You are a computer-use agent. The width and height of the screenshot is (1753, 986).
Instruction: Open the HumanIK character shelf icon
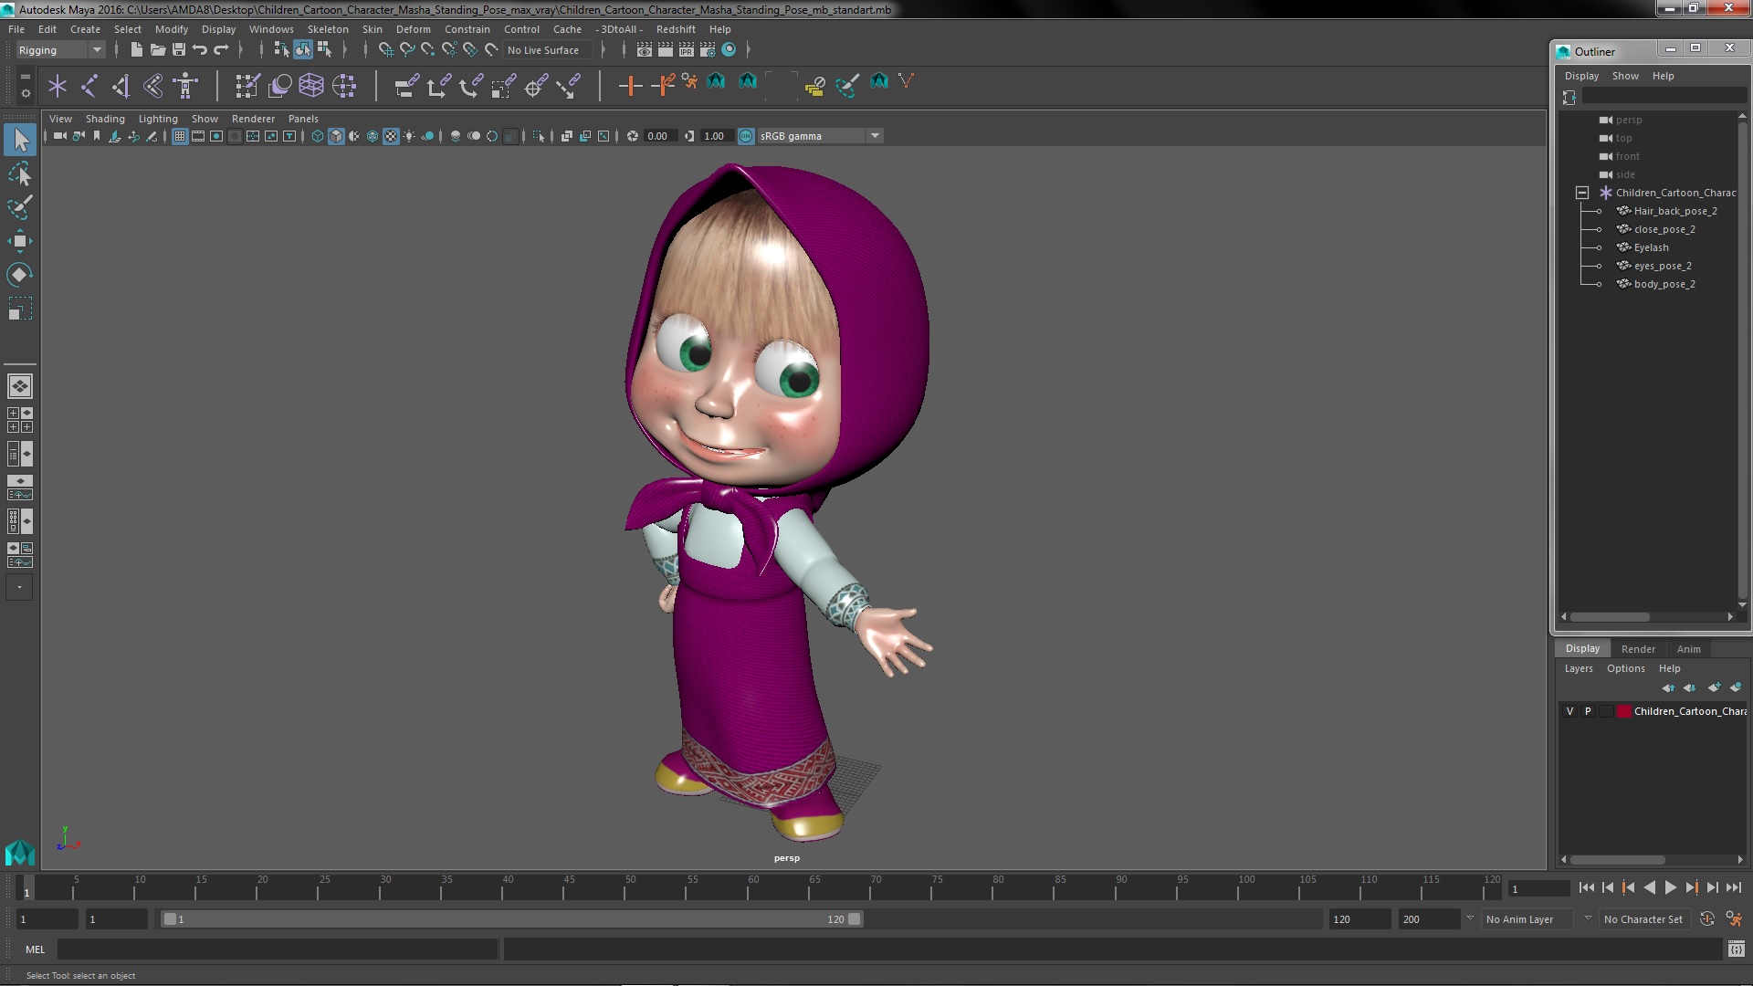(x=185, y=86)
